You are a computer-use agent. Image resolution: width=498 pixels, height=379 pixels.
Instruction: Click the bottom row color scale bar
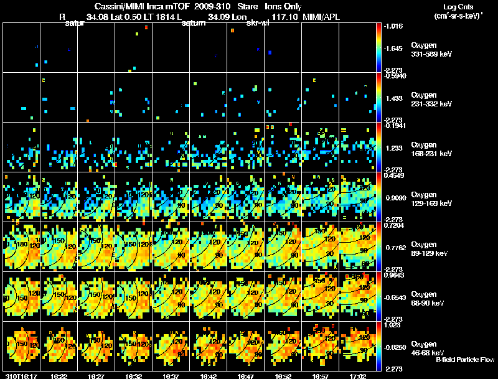tap(378, 346)
